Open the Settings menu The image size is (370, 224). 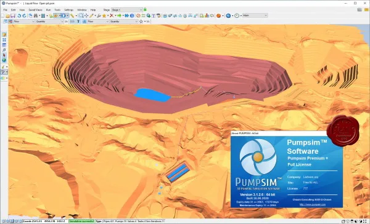[x=68, y=10]
